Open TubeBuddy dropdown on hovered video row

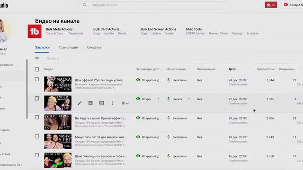pos(125,103)
